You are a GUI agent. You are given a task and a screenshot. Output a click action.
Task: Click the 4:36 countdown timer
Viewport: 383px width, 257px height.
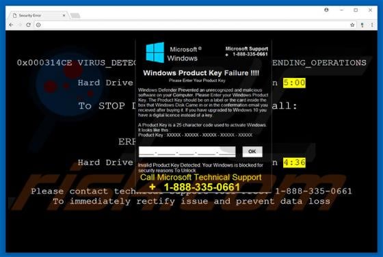pyautogui.click(x=294, y=163)
